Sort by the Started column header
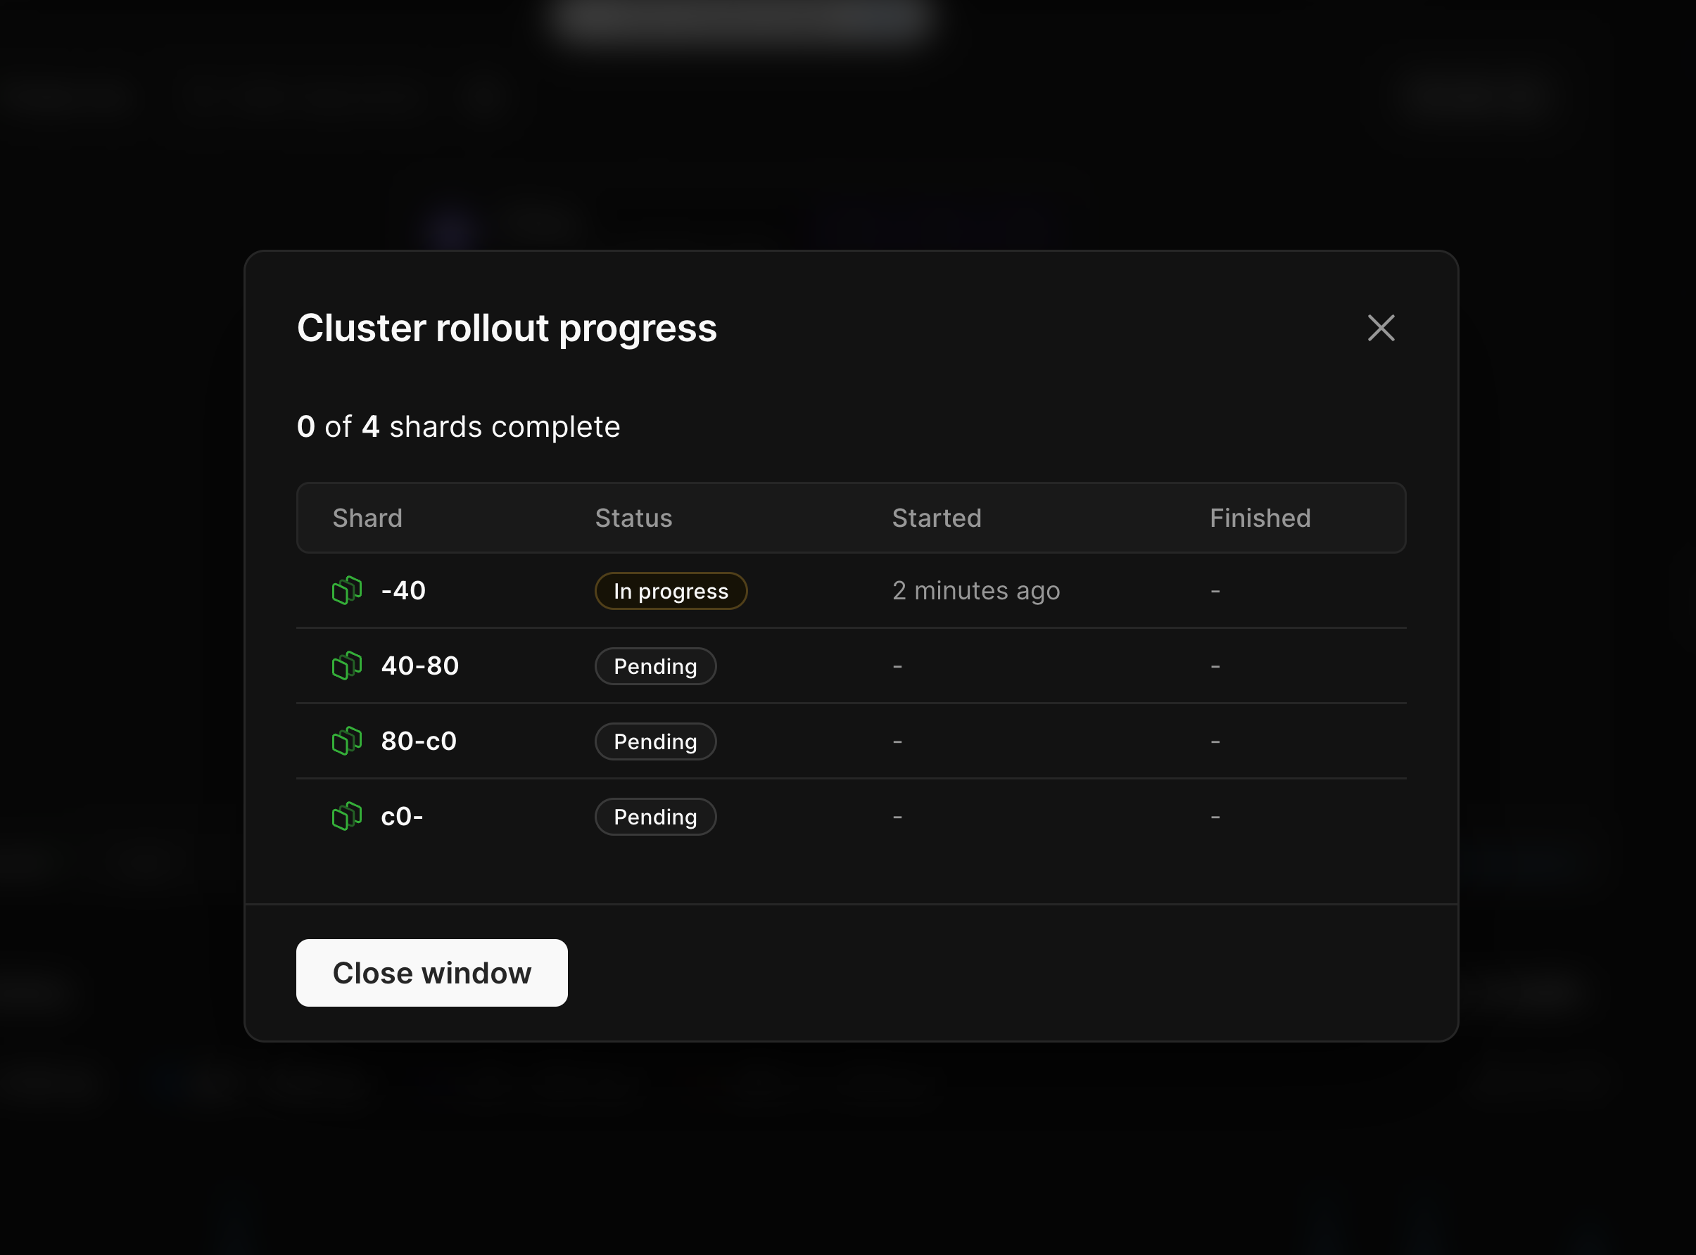The width and height of the screenshot is (1696, 1255). click(x=937, y=517)
